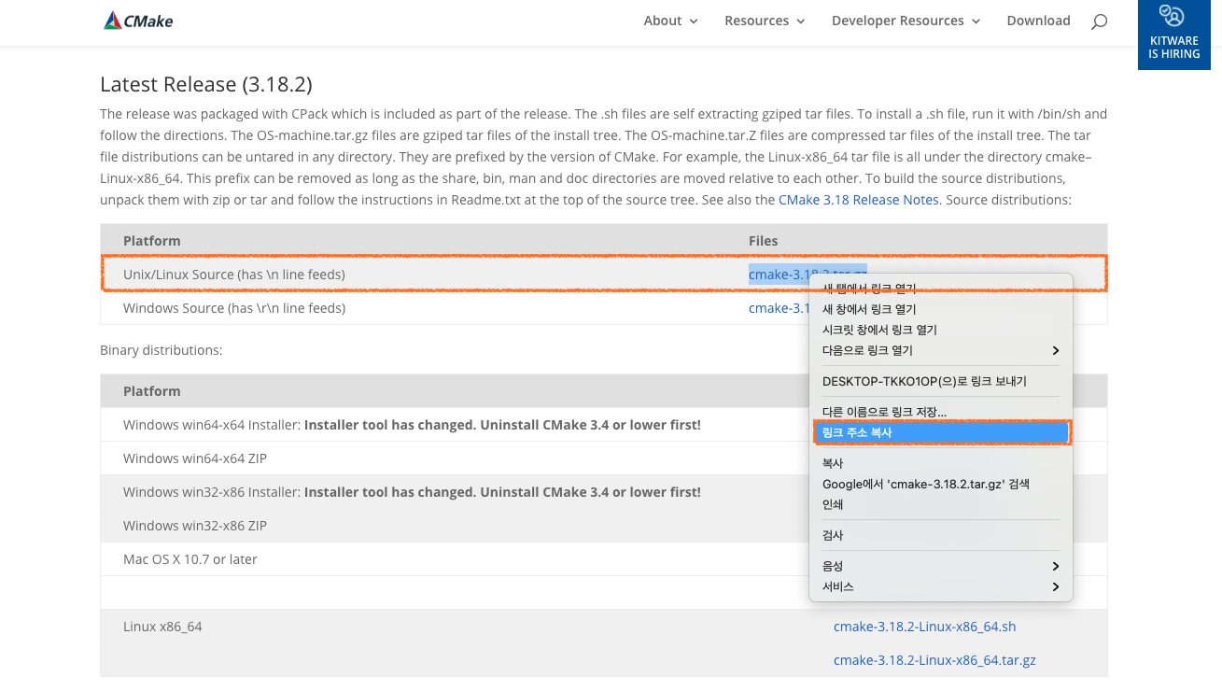
Task: Select '검사' to inspect the element
Action: [x=941, y=535]
